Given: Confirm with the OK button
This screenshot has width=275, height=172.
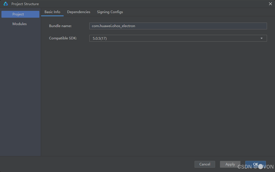Looking at the screenshot, I should pos(255,164).
